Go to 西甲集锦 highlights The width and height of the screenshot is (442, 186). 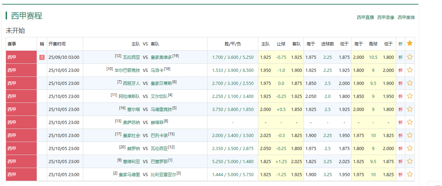point(406,17)
